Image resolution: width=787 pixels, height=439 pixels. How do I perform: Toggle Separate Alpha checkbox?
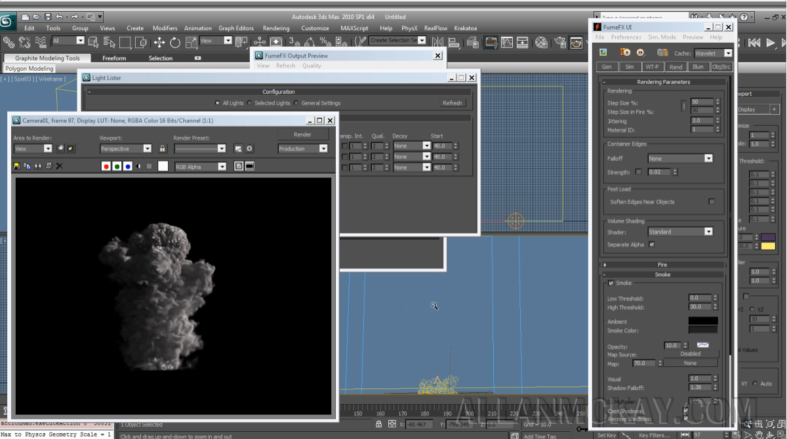tap(651, 245)
